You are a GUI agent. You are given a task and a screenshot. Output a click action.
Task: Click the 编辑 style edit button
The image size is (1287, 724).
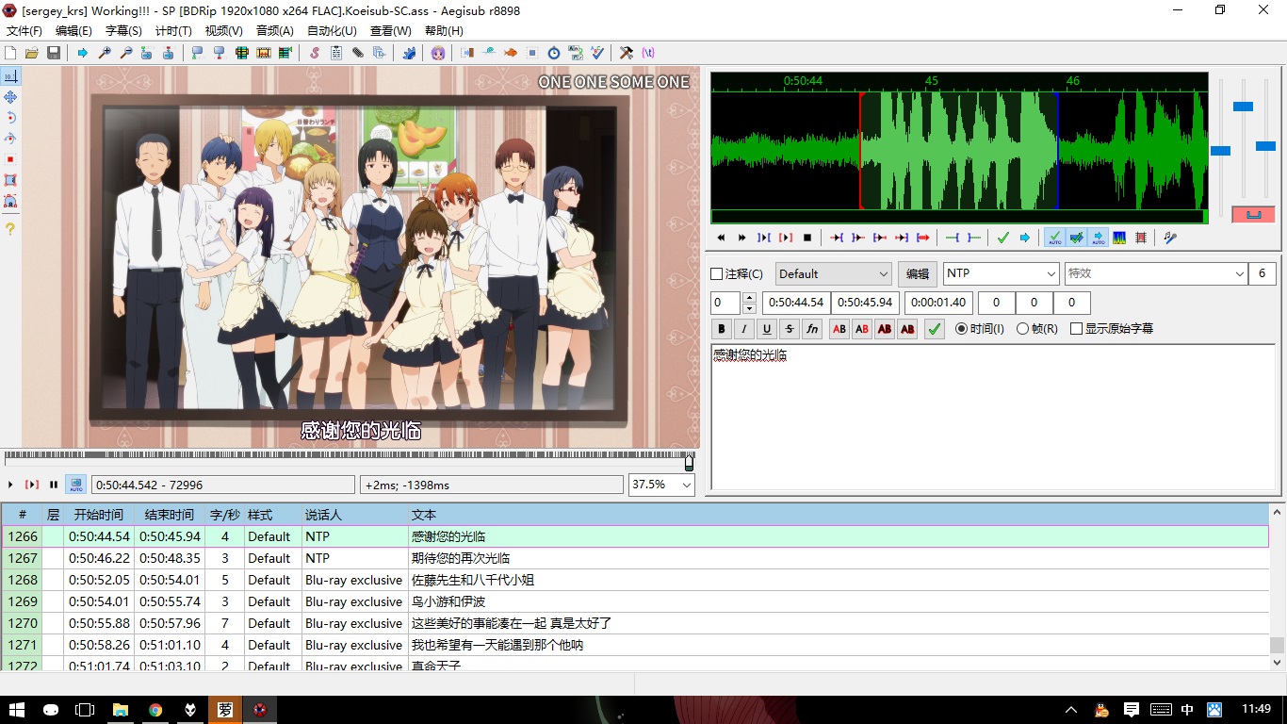pos(918,274)
